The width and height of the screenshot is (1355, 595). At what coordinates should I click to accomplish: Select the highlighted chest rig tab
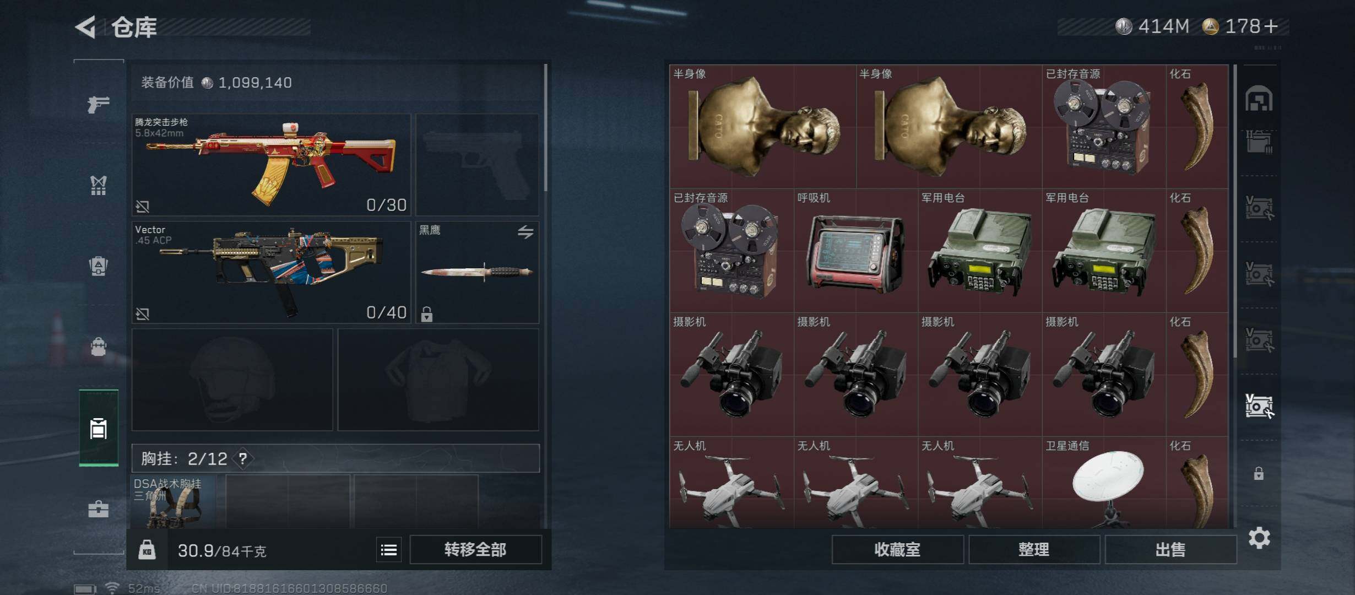[x=99, y=428]
